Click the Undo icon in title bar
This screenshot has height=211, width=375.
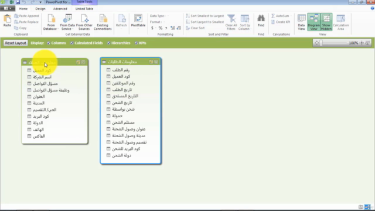coord(24,2)
